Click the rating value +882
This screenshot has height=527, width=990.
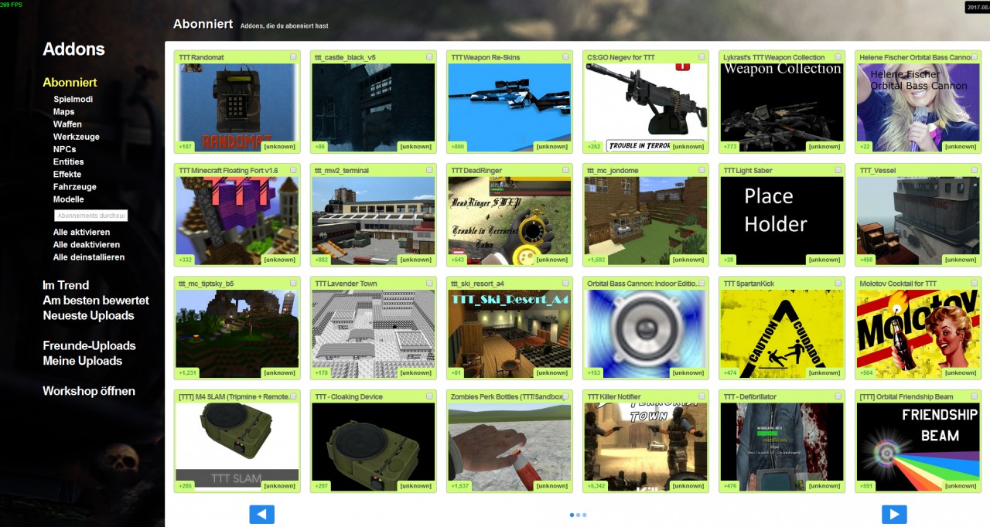tap(323, 260)
